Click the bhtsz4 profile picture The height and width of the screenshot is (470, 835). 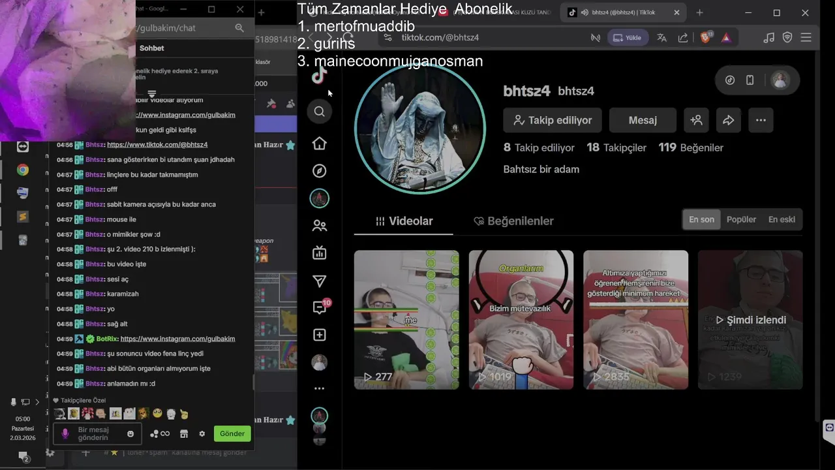click(x=419, y=129)
